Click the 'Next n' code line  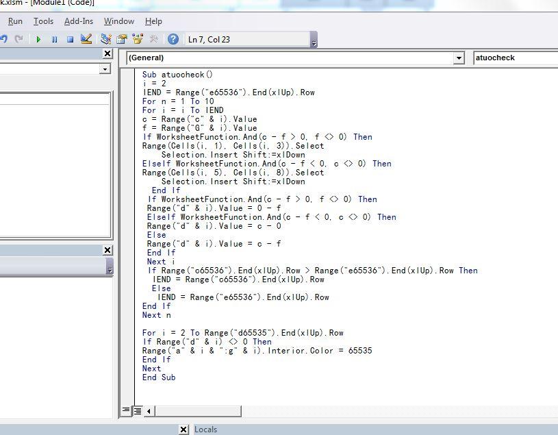(x=156, y=315)
